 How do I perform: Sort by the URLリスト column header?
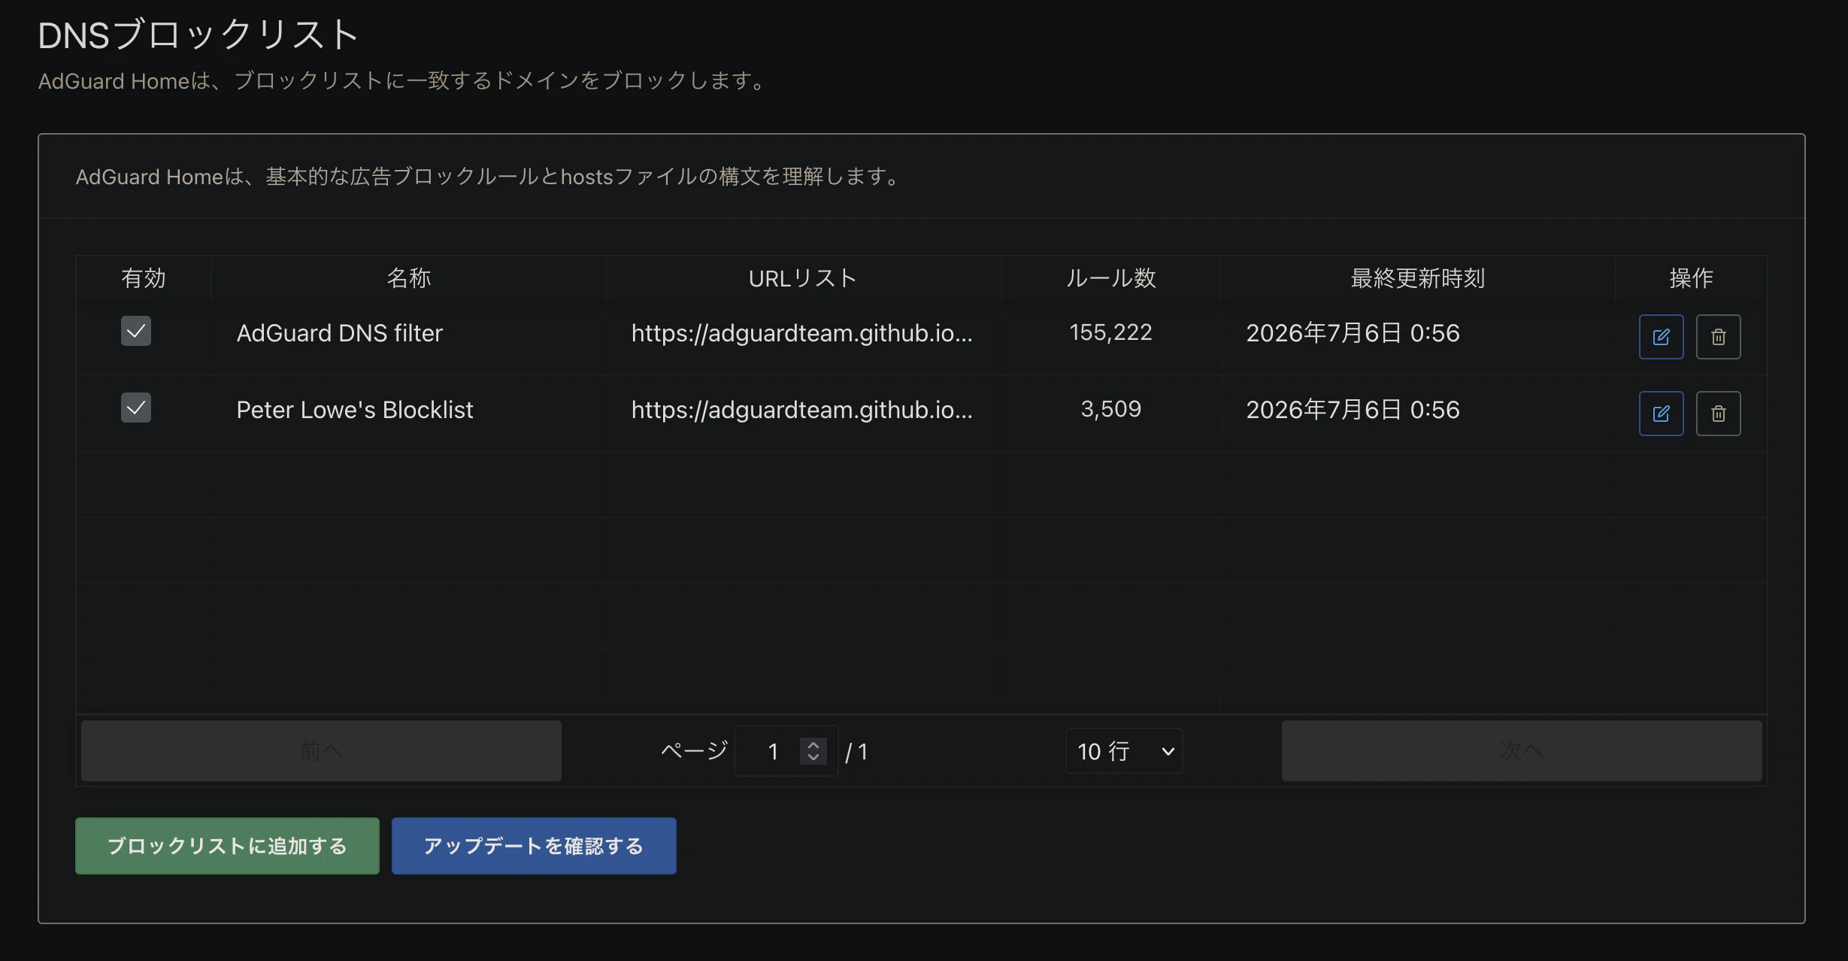(803, 278)
